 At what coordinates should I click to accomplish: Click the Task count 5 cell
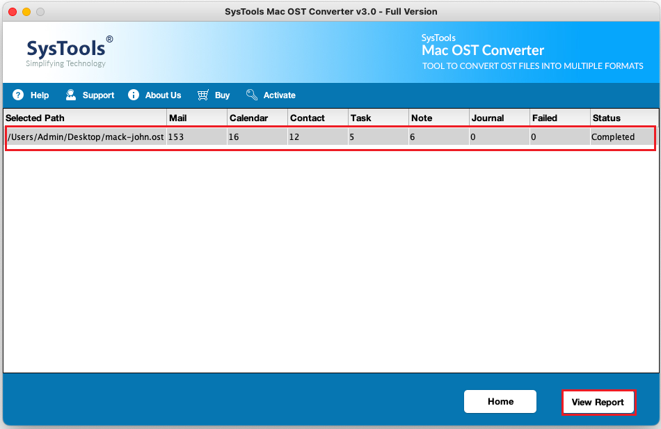379,137
